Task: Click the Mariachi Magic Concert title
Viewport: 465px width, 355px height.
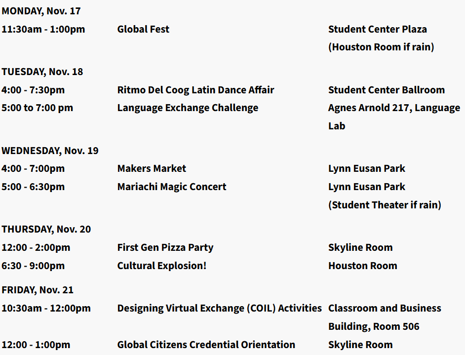Action: point(172,187)
